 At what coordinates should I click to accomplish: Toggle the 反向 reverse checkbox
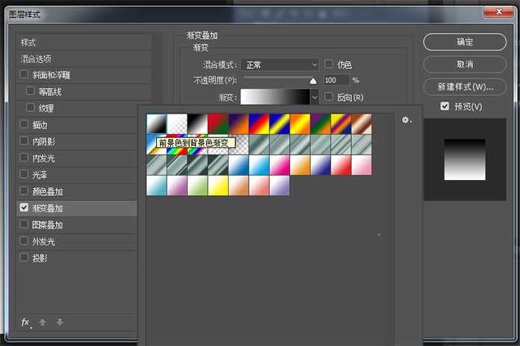(x=329, y=97)
